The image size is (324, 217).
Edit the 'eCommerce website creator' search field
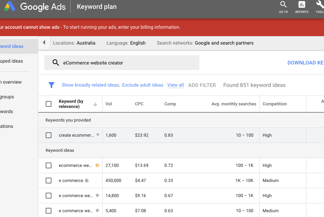click(122, 63)
